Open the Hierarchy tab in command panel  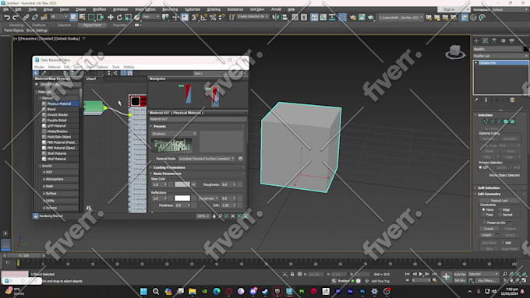tap(494, 40)
